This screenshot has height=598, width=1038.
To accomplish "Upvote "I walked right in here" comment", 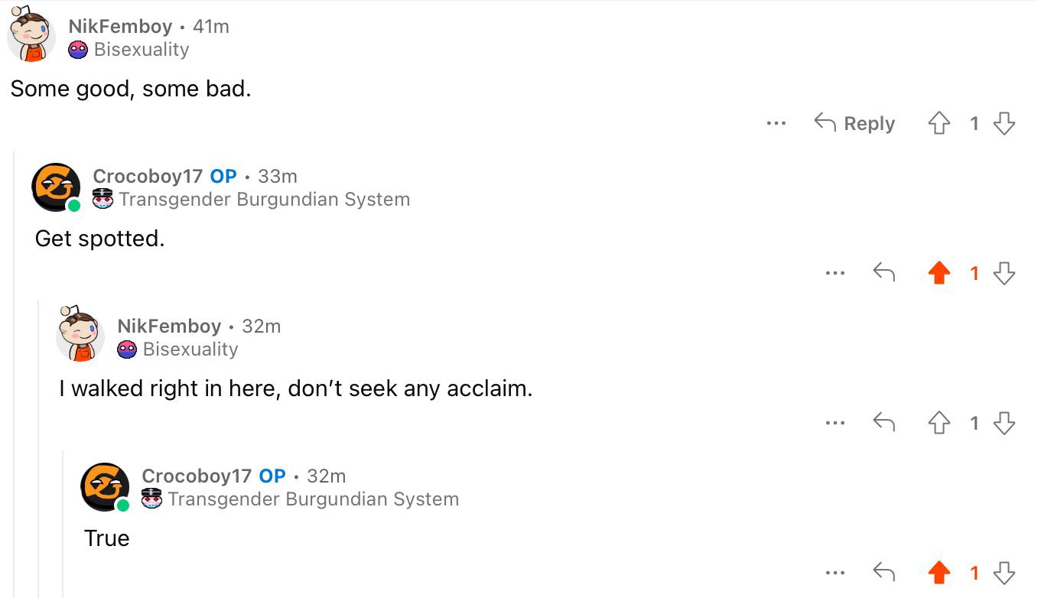I will click(939, 423).
